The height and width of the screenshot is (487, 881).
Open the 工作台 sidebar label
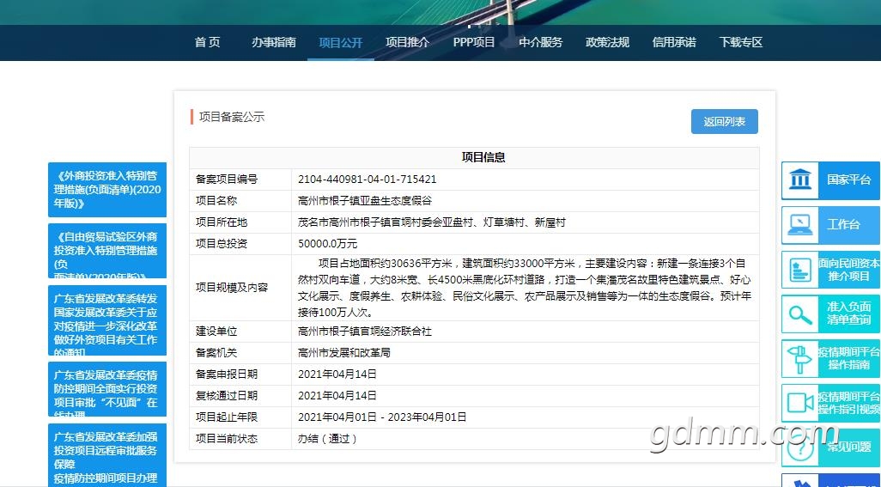tap(843, 225)
